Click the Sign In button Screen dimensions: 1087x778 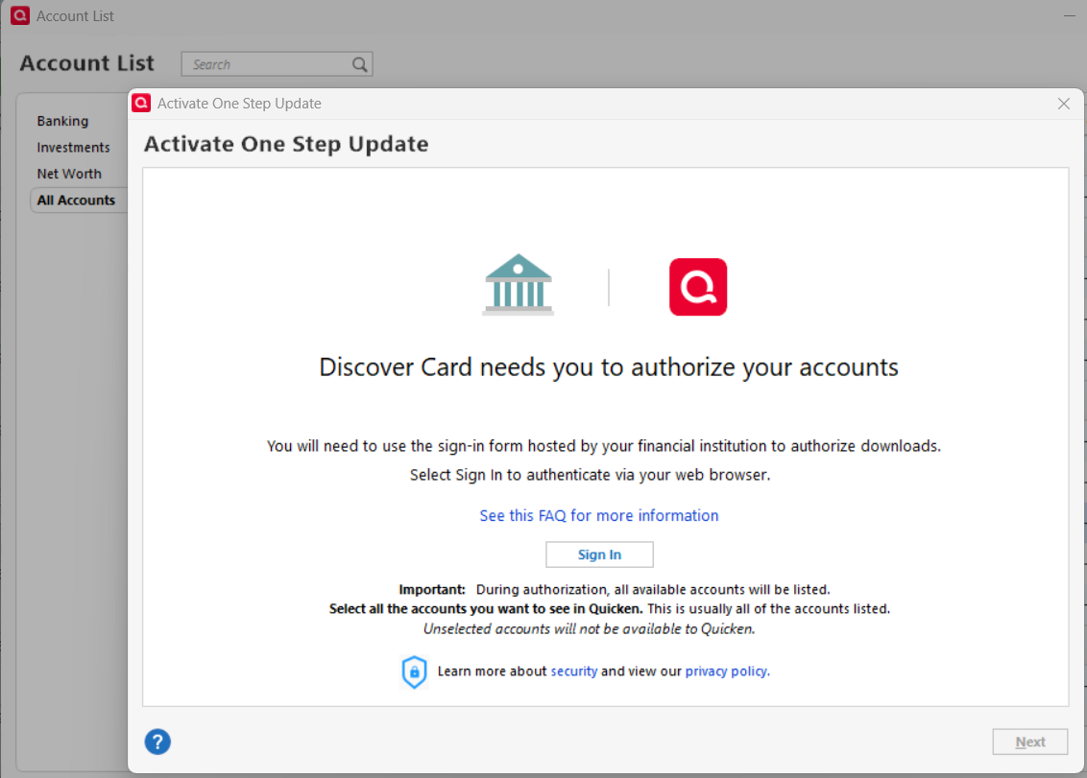coord(599,554)
